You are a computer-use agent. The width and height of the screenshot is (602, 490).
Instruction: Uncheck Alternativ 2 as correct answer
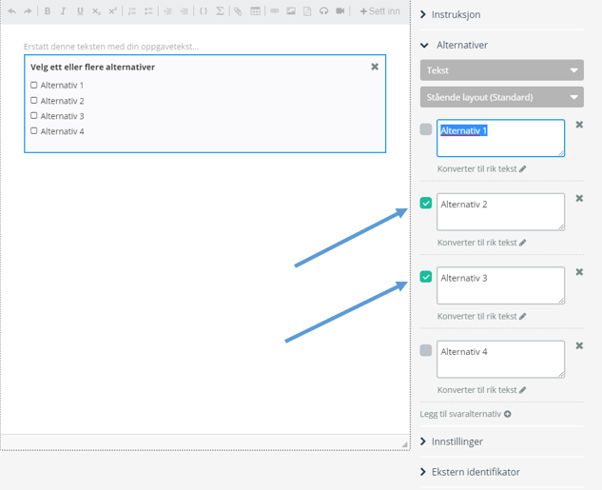pyautogui.click(x=426, y=203)
